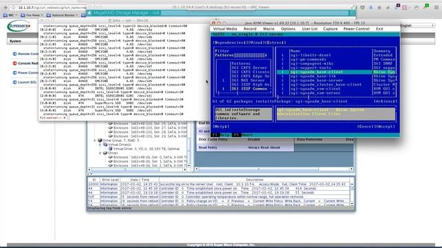Click the Accept button in YaST
The width and height of the screenshot is (442, 248).
pos(385,127)
